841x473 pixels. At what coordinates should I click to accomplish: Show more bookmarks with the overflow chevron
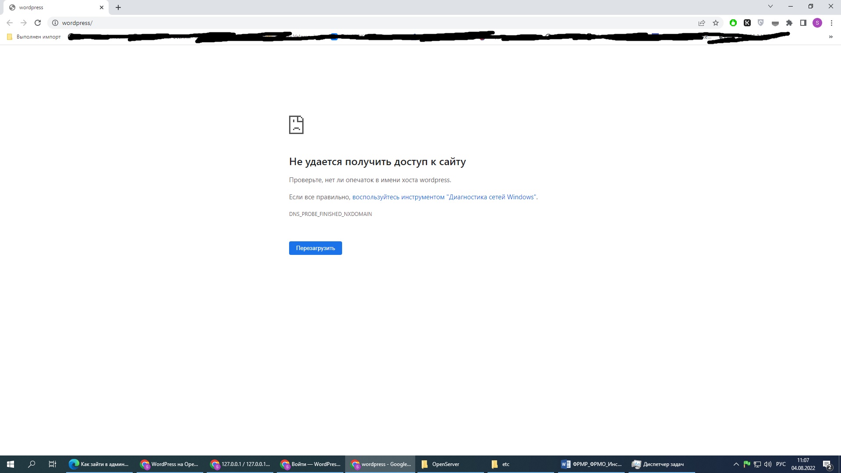tap(831, 37)
